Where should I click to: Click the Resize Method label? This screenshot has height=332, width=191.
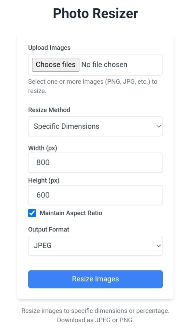[x=49, y=110]
